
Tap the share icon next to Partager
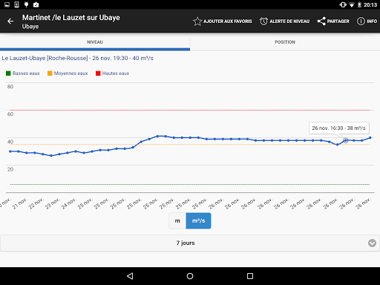(x=321, y=22)
